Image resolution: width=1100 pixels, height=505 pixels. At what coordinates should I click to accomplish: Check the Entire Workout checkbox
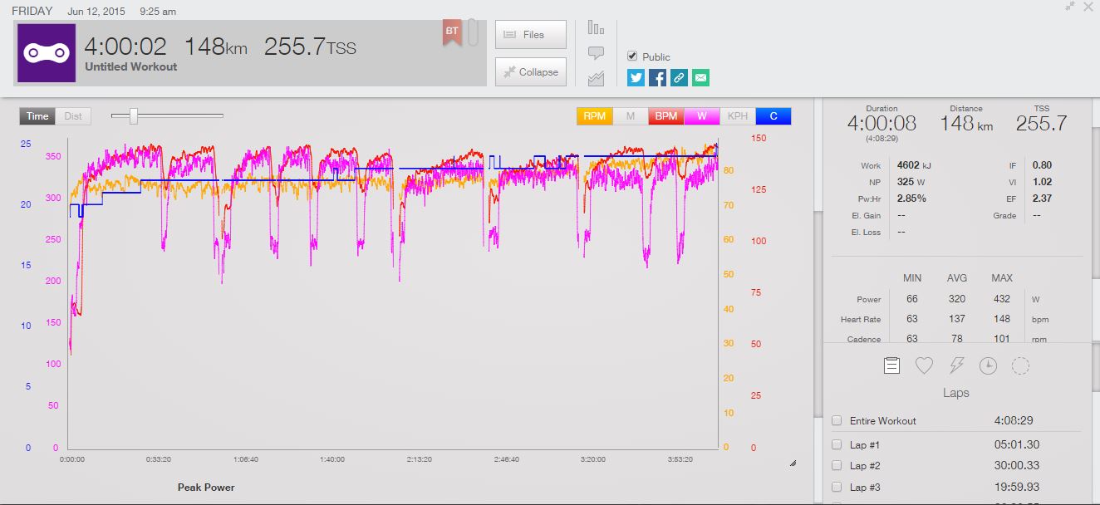coord(837,421)
